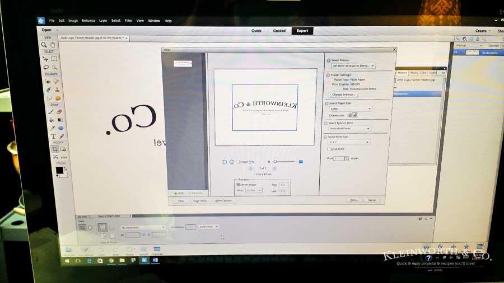Viewport: 504px width, 283px height.
Task: Open More Options in Print dialog
Action: point(224,201)
